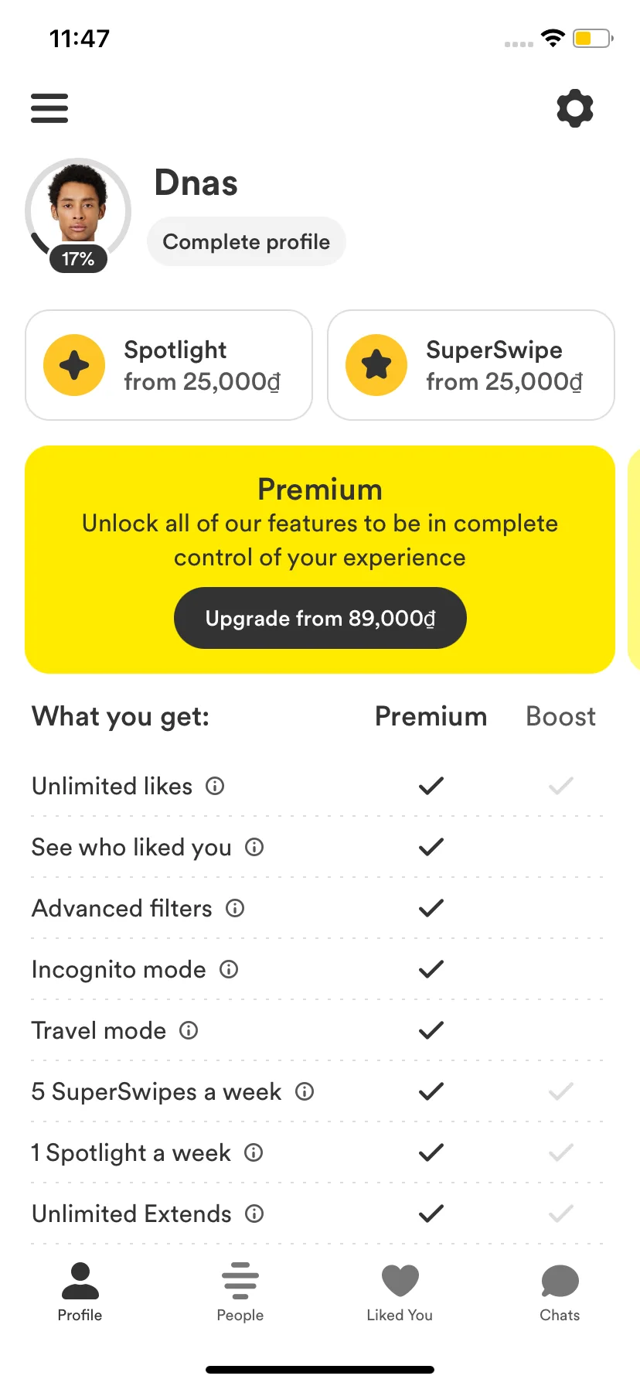Open the Liked You tab
Image resolution: width=640 pixels, height=1386 pixels.
[400, 1292]
